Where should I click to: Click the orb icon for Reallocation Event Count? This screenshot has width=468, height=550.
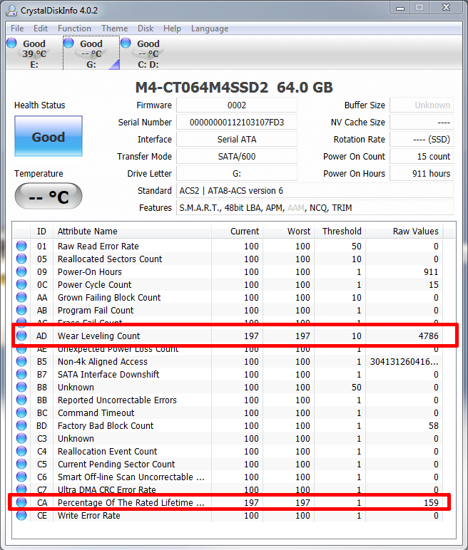coord(21,451)
